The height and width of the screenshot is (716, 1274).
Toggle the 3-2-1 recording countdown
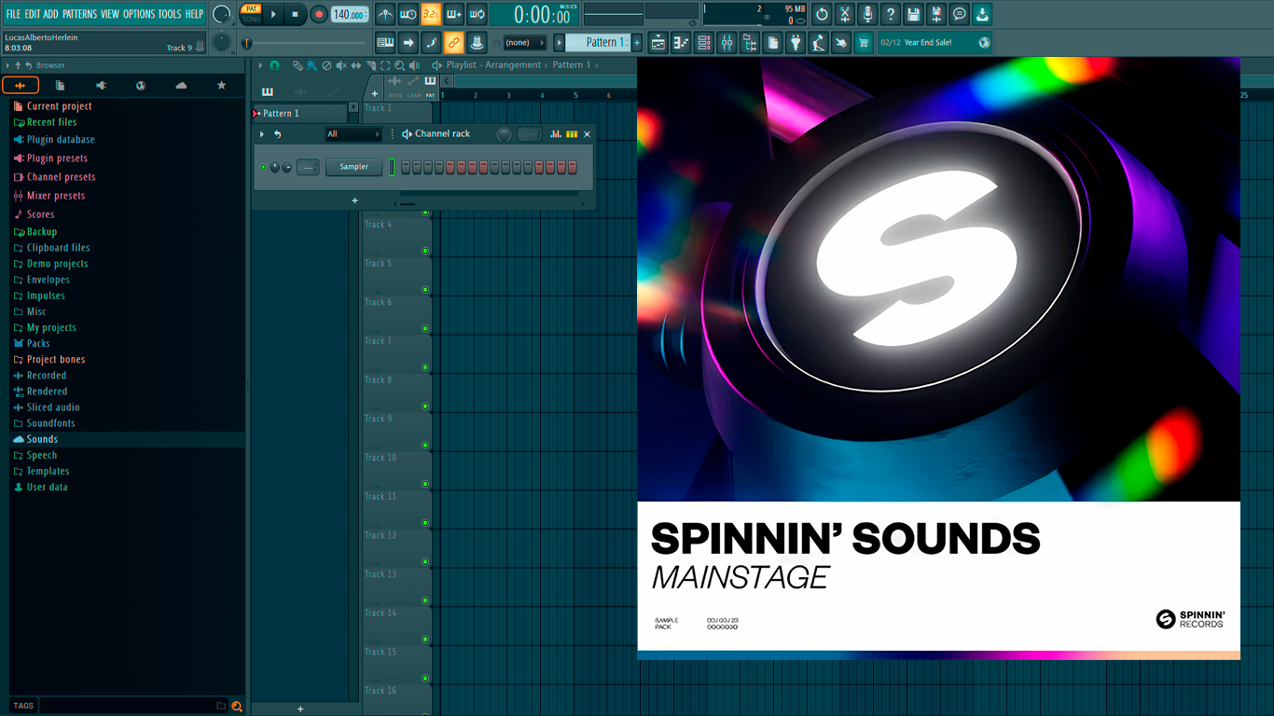(431, 14)
